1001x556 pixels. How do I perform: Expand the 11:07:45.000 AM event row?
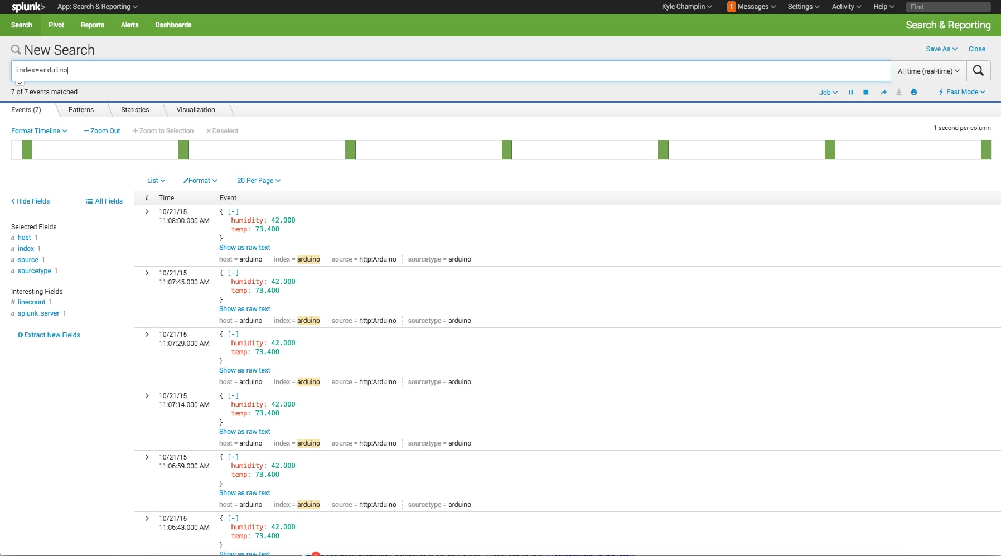(147, 273)
